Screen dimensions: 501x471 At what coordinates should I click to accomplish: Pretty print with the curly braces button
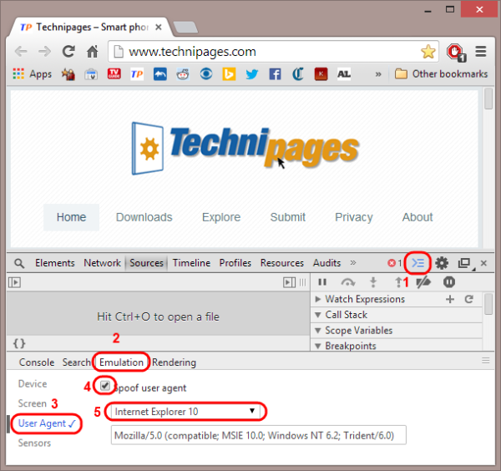pyautogui.click(x=19, y=343)
